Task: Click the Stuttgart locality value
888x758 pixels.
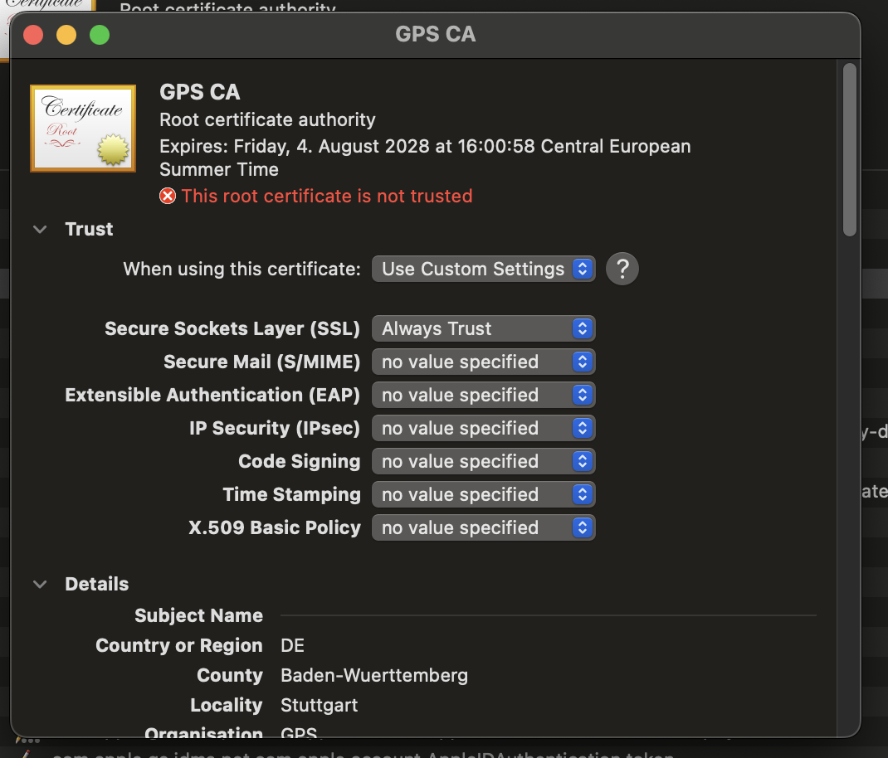Action: click(320, 706)
